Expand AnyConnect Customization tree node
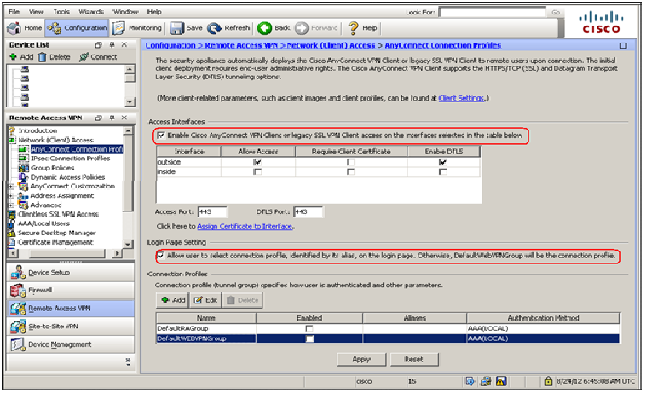The height and width of the screenshot is (393, 646). point(12,186)
